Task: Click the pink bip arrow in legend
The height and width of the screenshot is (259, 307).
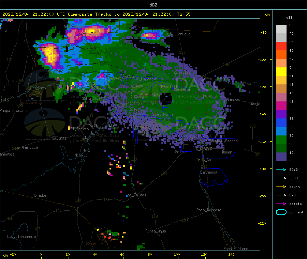Action: coord(281,195)
